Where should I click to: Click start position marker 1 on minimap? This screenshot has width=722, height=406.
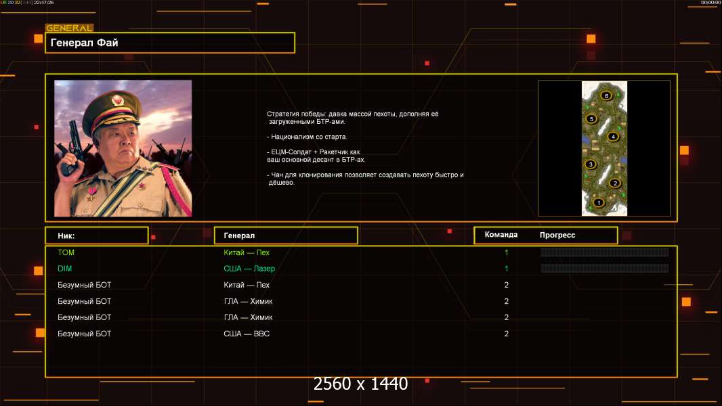click(599, 202)
